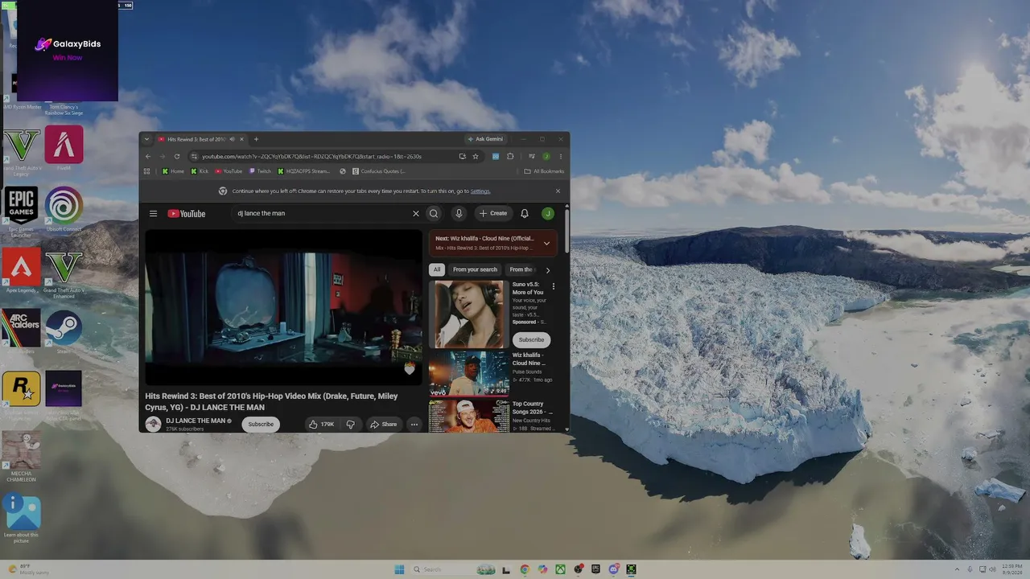Open YouTube notifications bell
The width and height of the screenshot is (1030, 579).
point(525,213)
